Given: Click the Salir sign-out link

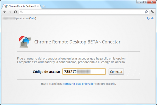Looking at the screenshot, I should pos(33,18).
